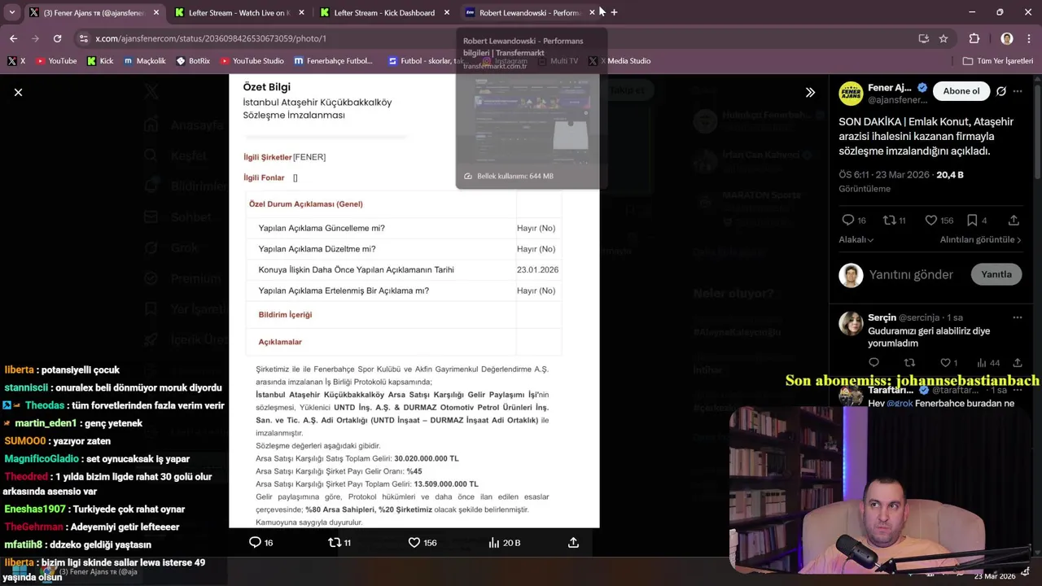1042x586 pixels.
Task: Open the Fenerbahçe Futbol bookmark
Action: tap(333, 61)
